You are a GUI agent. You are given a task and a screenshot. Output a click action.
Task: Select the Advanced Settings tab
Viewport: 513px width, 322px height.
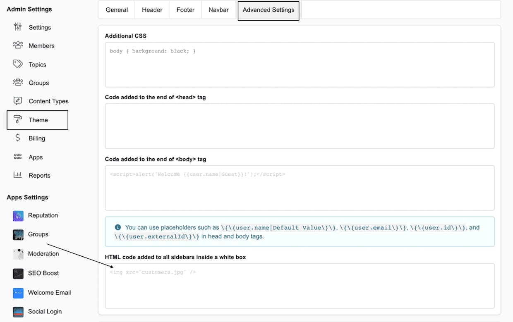(x=268, y=10)
